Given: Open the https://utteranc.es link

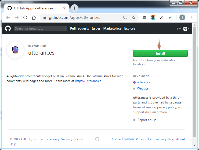Looking at the screenshot, I should coord(88,81).
